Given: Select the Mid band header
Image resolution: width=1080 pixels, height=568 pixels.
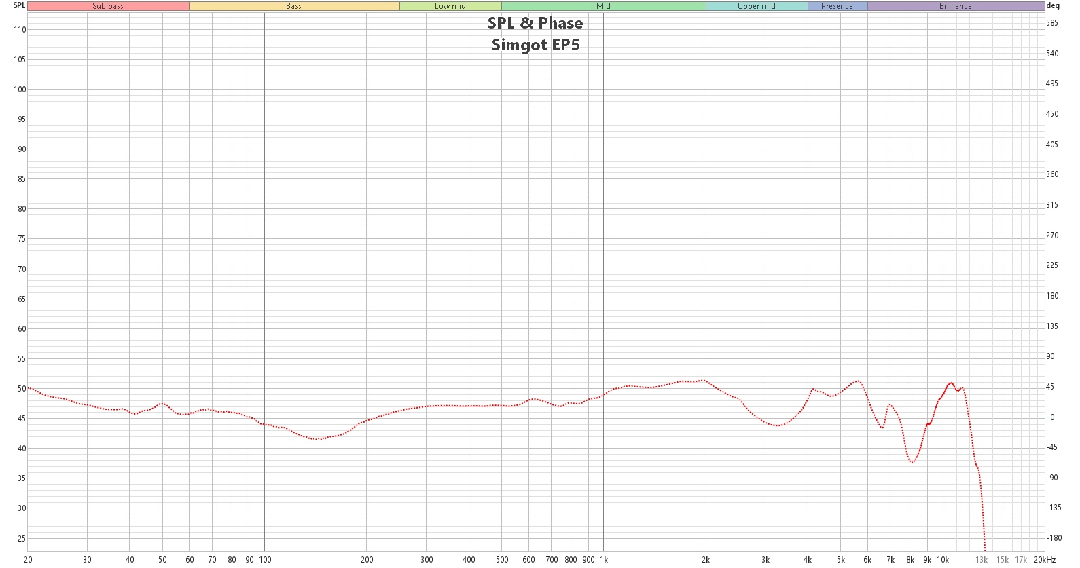Looking at the screenshot, I should tap(603, 6).
